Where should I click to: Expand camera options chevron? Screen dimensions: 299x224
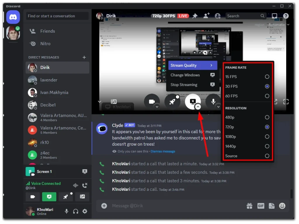[157, 107]
